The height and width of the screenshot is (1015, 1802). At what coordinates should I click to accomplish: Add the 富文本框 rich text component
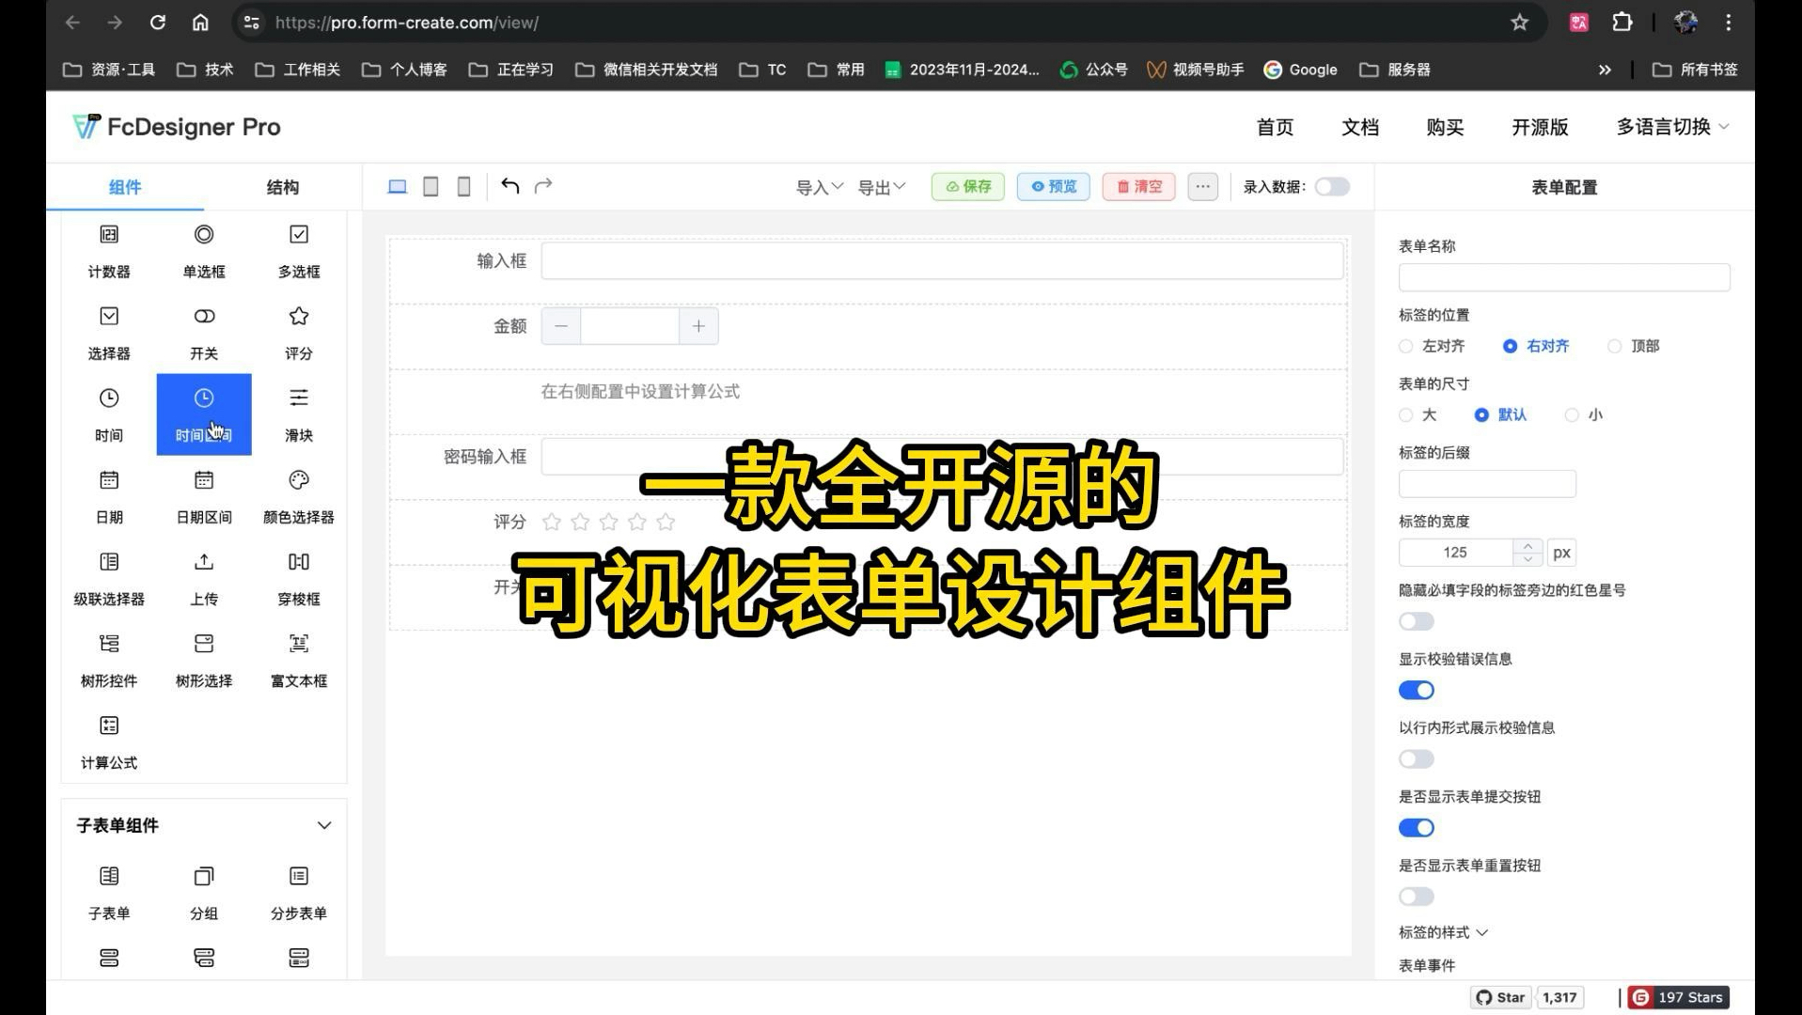tap(299, 660)
